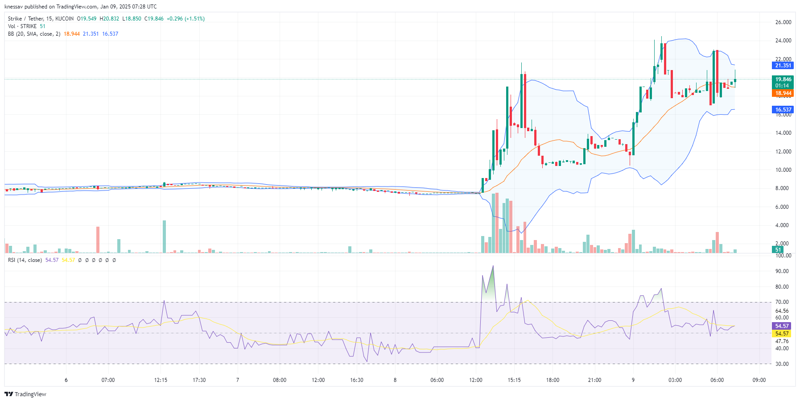This screenshot has height=402, width=800.
Task: Click the 30.00 RSI axis label
Action: coord(782,364)
